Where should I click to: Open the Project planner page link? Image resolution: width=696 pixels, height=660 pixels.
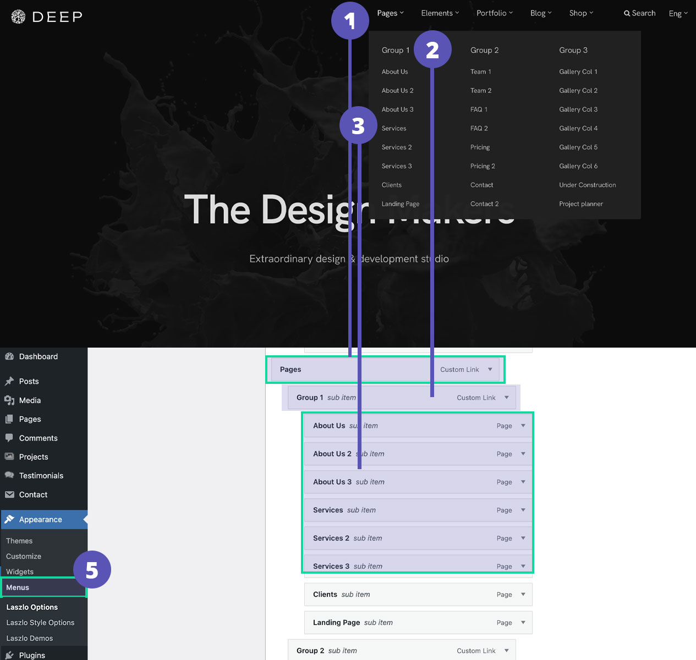tap(580, 204)
